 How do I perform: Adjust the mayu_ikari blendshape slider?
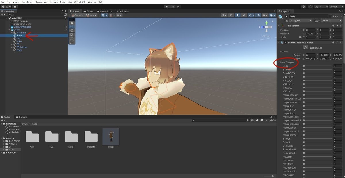[318, 106]
